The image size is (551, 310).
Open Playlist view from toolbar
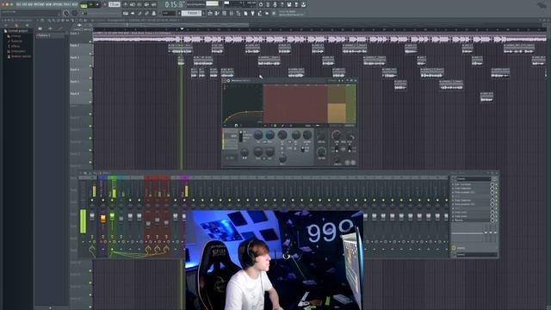pyautogui.click(x=210, y=14)
